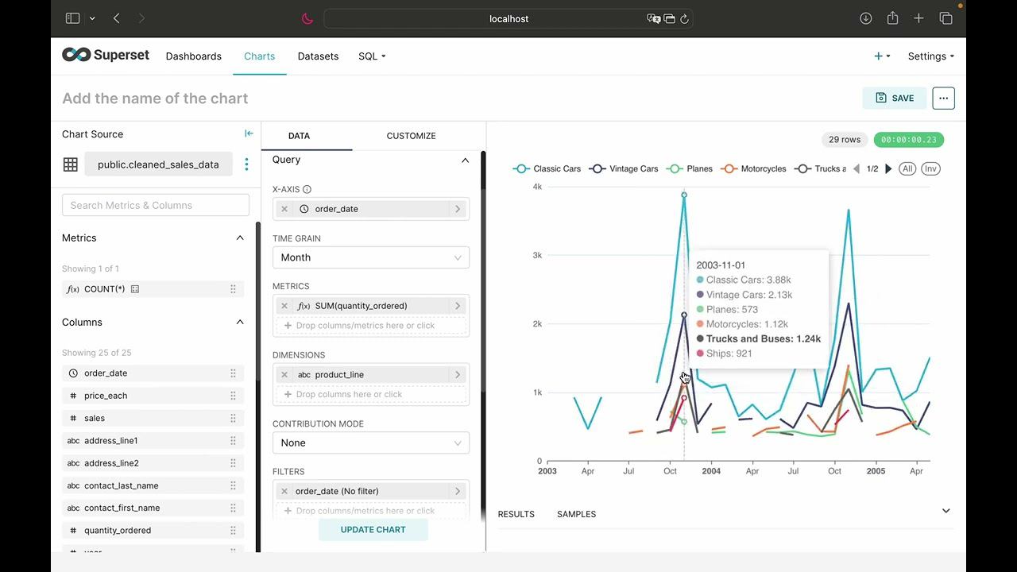Open a new browser tab
The height and width of the screenshot is (572, 1017).
tap(918, 18)
